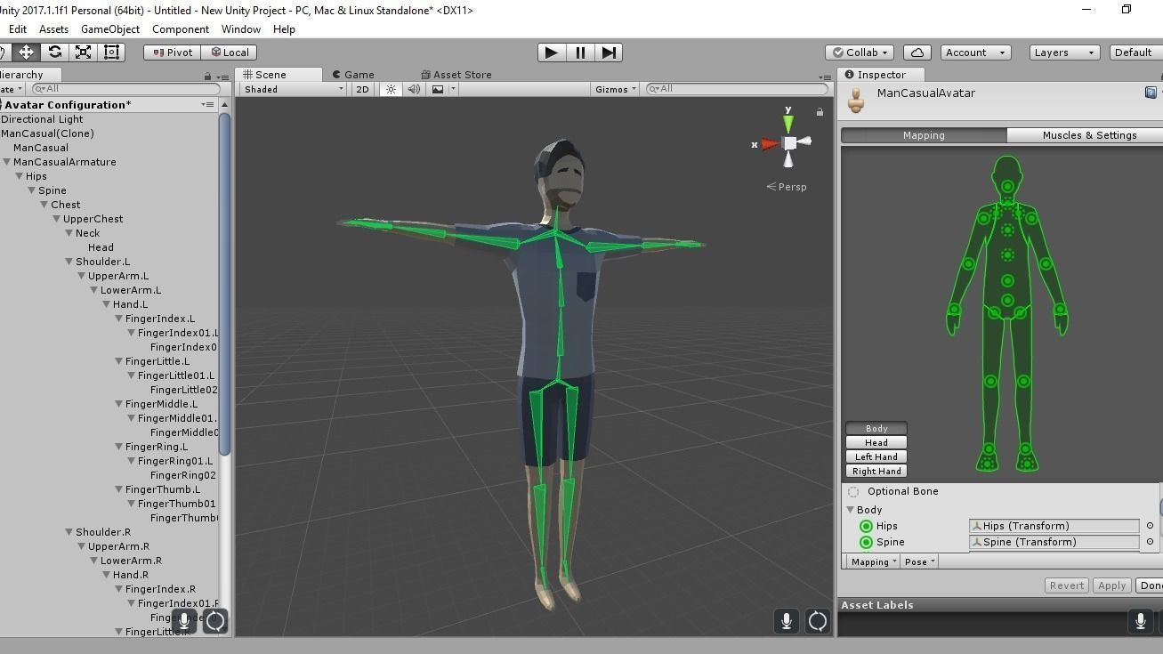Image resolution: width=1163 pixels, height=654 pixels.
Task: Open the Window menu
Action: (241, 29)
